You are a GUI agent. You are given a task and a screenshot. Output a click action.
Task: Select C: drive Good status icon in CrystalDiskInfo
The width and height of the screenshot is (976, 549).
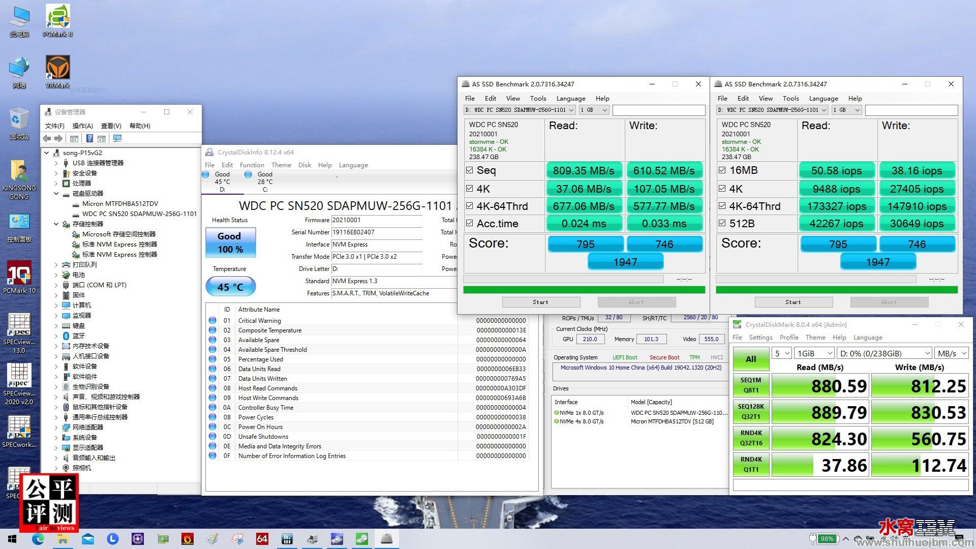point(248,174)
